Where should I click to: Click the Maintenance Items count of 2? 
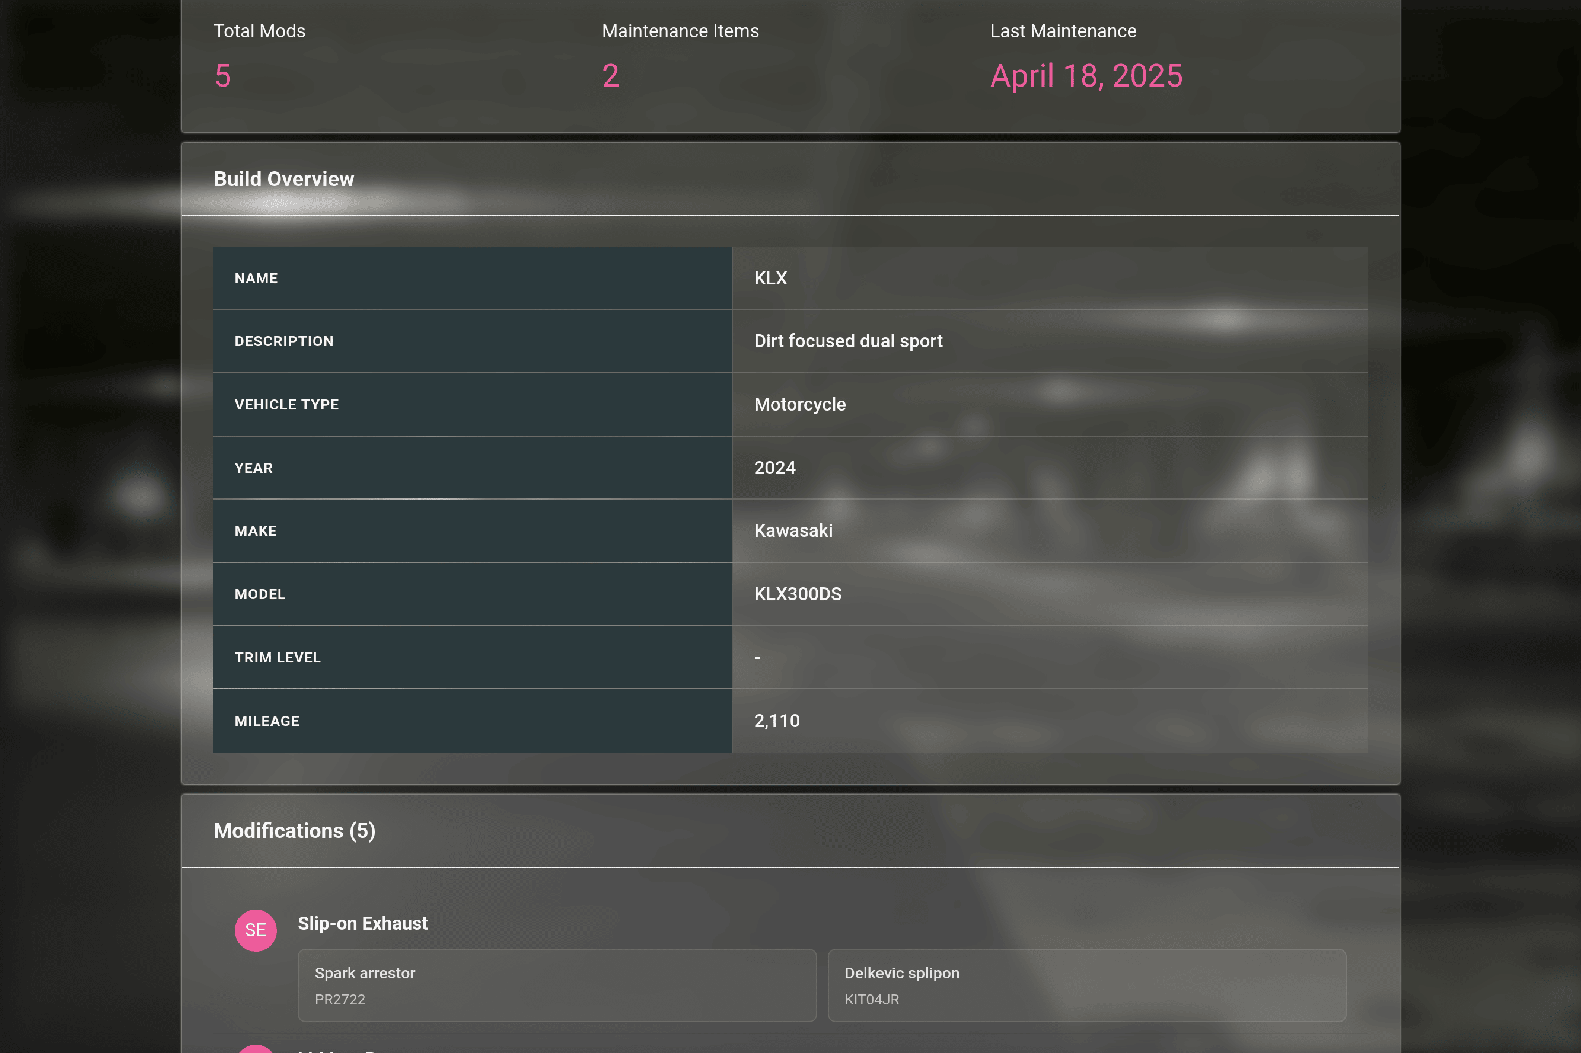tap(610, 75)
